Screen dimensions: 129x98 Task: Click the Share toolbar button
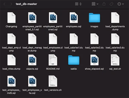[x=104, y=4]
